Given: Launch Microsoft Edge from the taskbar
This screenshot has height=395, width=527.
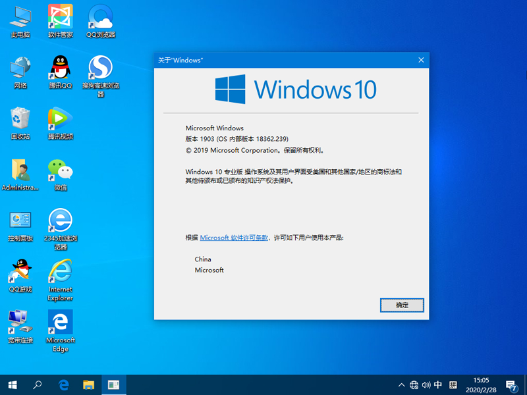Looking at the screenshot, I should click(63, 384).
